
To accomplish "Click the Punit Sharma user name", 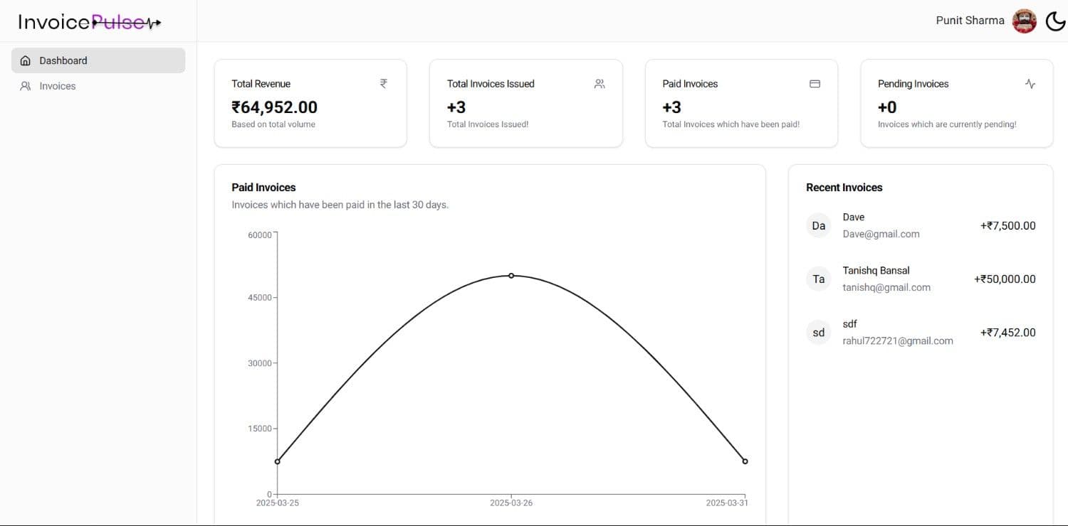I will coord(970,21).
